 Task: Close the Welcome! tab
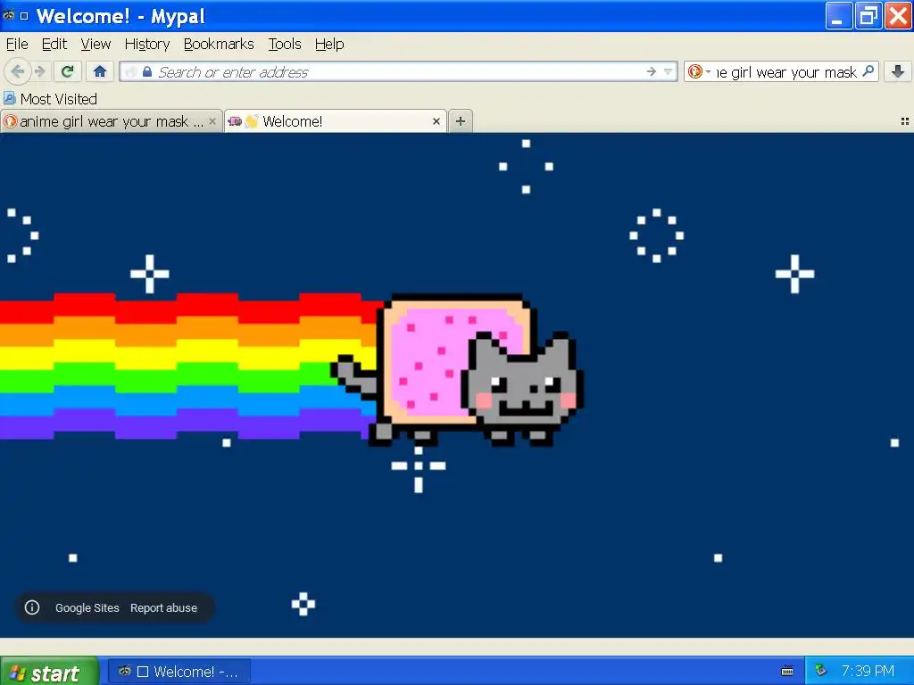point(436,121)
